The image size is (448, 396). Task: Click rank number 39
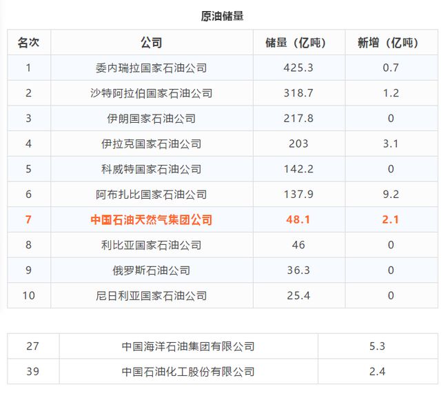click(32, 371)
